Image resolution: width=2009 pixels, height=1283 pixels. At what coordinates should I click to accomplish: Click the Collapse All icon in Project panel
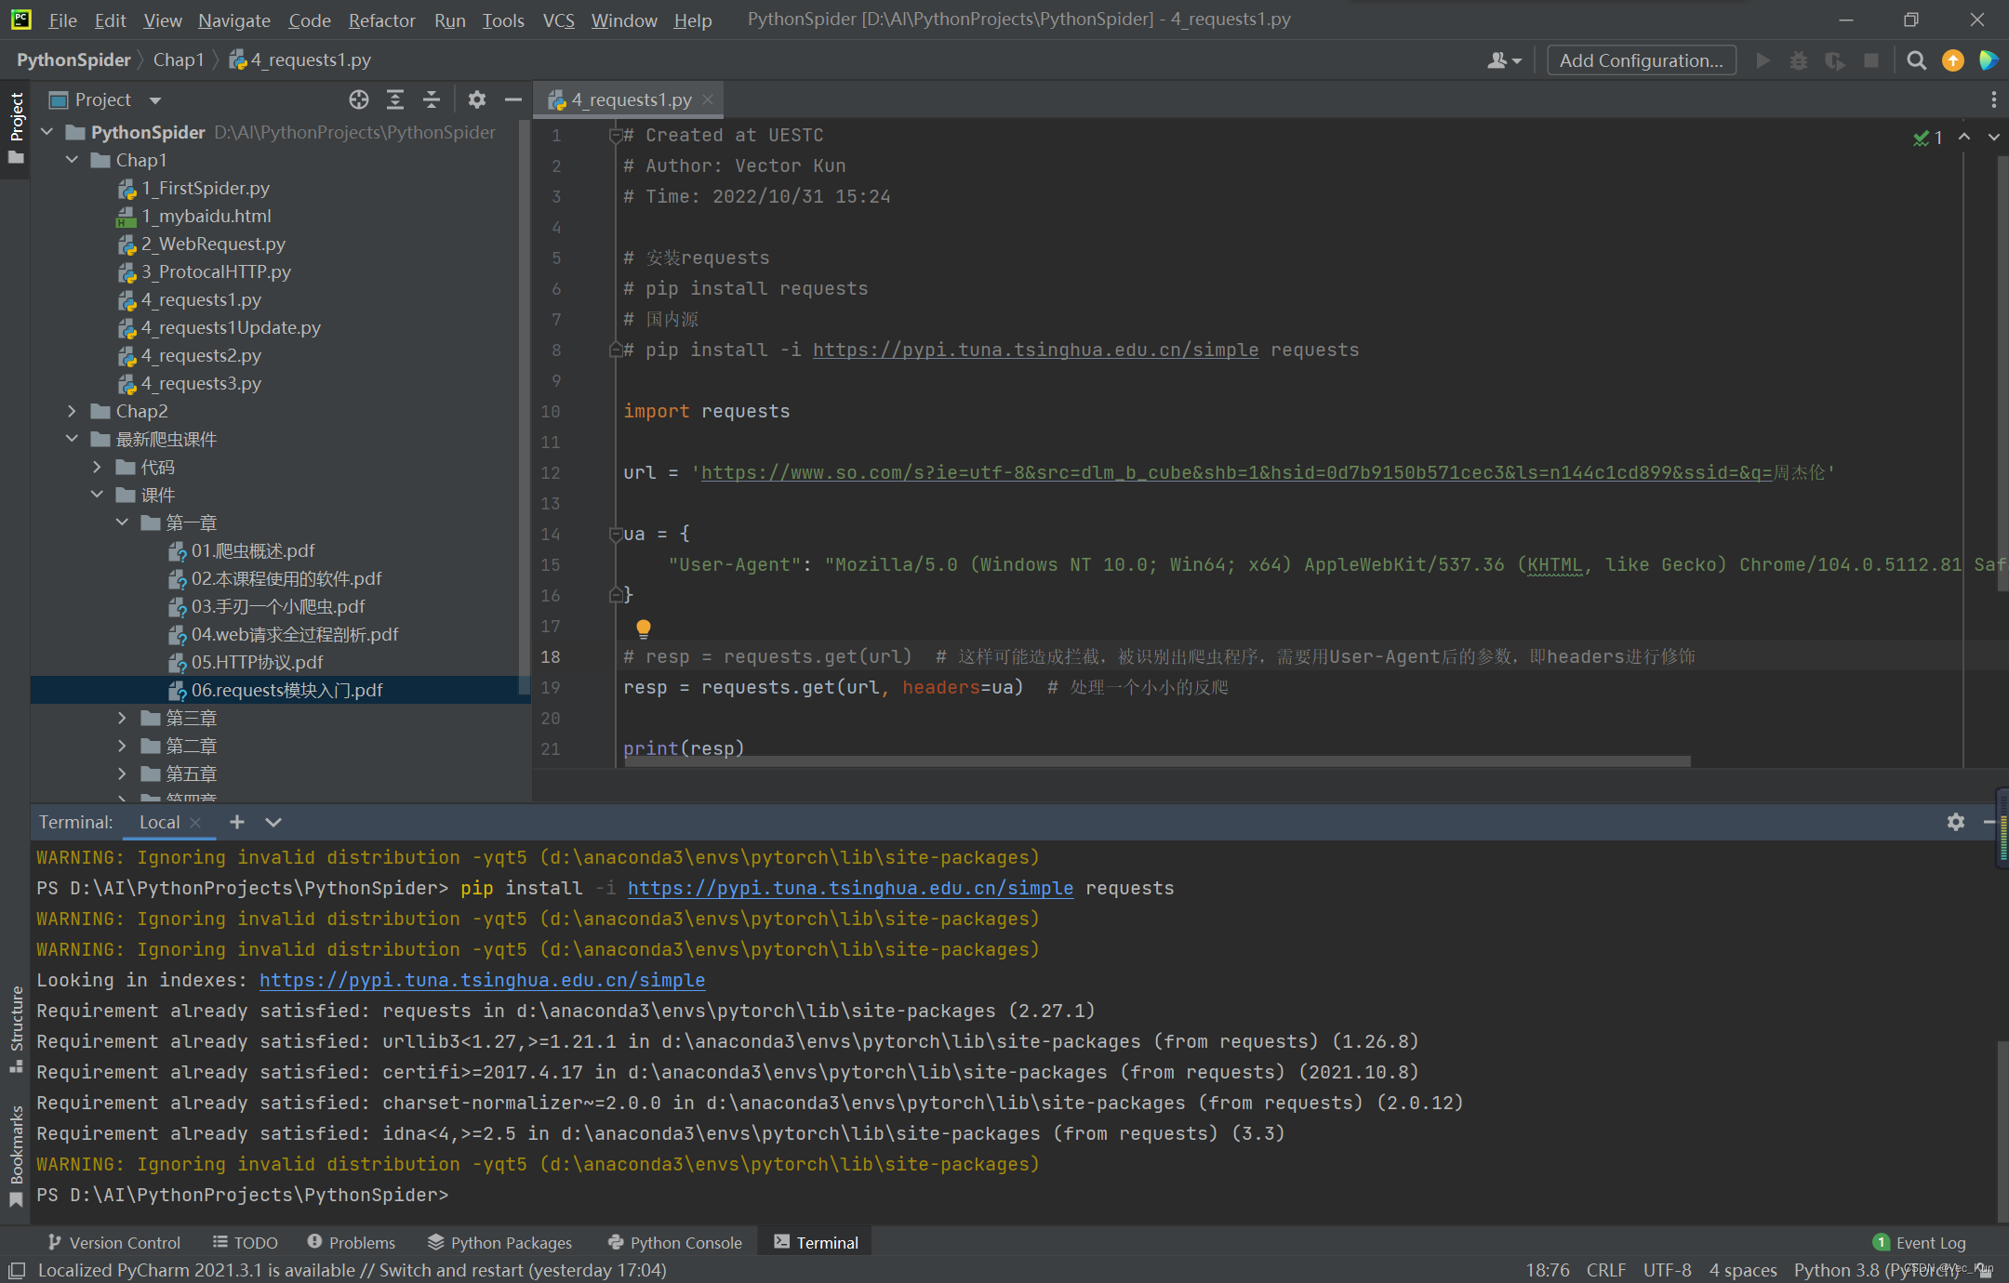pos(432,99)
